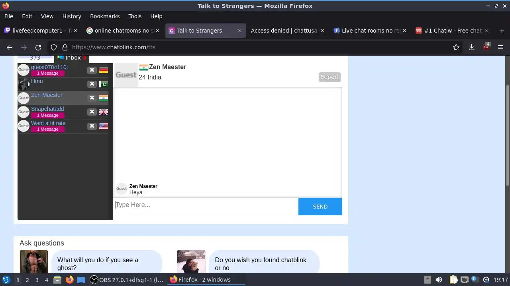Screen dimensions: 510x286
Task: Switch to Live chat rooms tab
Action: 370,31
